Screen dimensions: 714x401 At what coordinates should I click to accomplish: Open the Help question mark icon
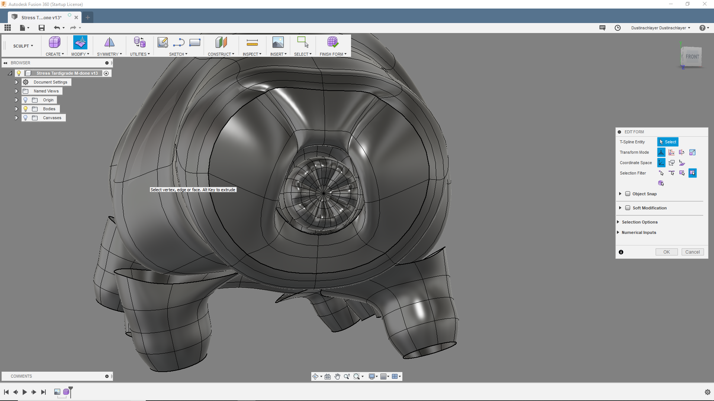tap(702, 28)
